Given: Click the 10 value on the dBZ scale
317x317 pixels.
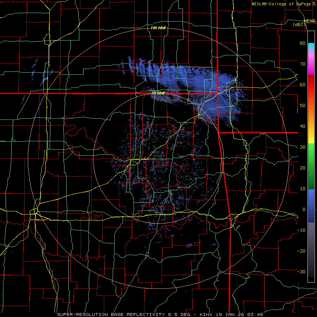Looking at the screenshot, I should tap(303, 189).
